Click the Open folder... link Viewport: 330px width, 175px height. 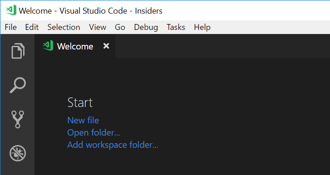[94, 132]
